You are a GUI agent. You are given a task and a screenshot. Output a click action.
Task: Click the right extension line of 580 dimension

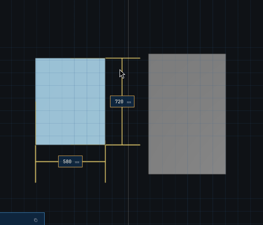[105, 164]
